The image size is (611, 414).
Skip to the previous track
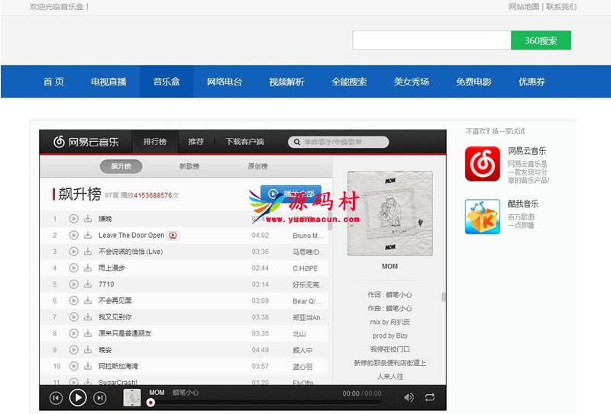pos(56,397)
